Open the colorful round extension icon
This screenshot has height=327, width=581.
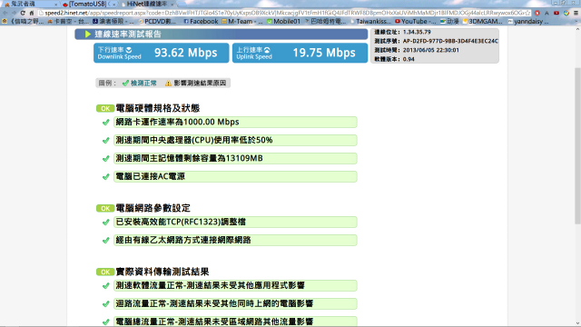pyautogui.click(x=566, y=13)
